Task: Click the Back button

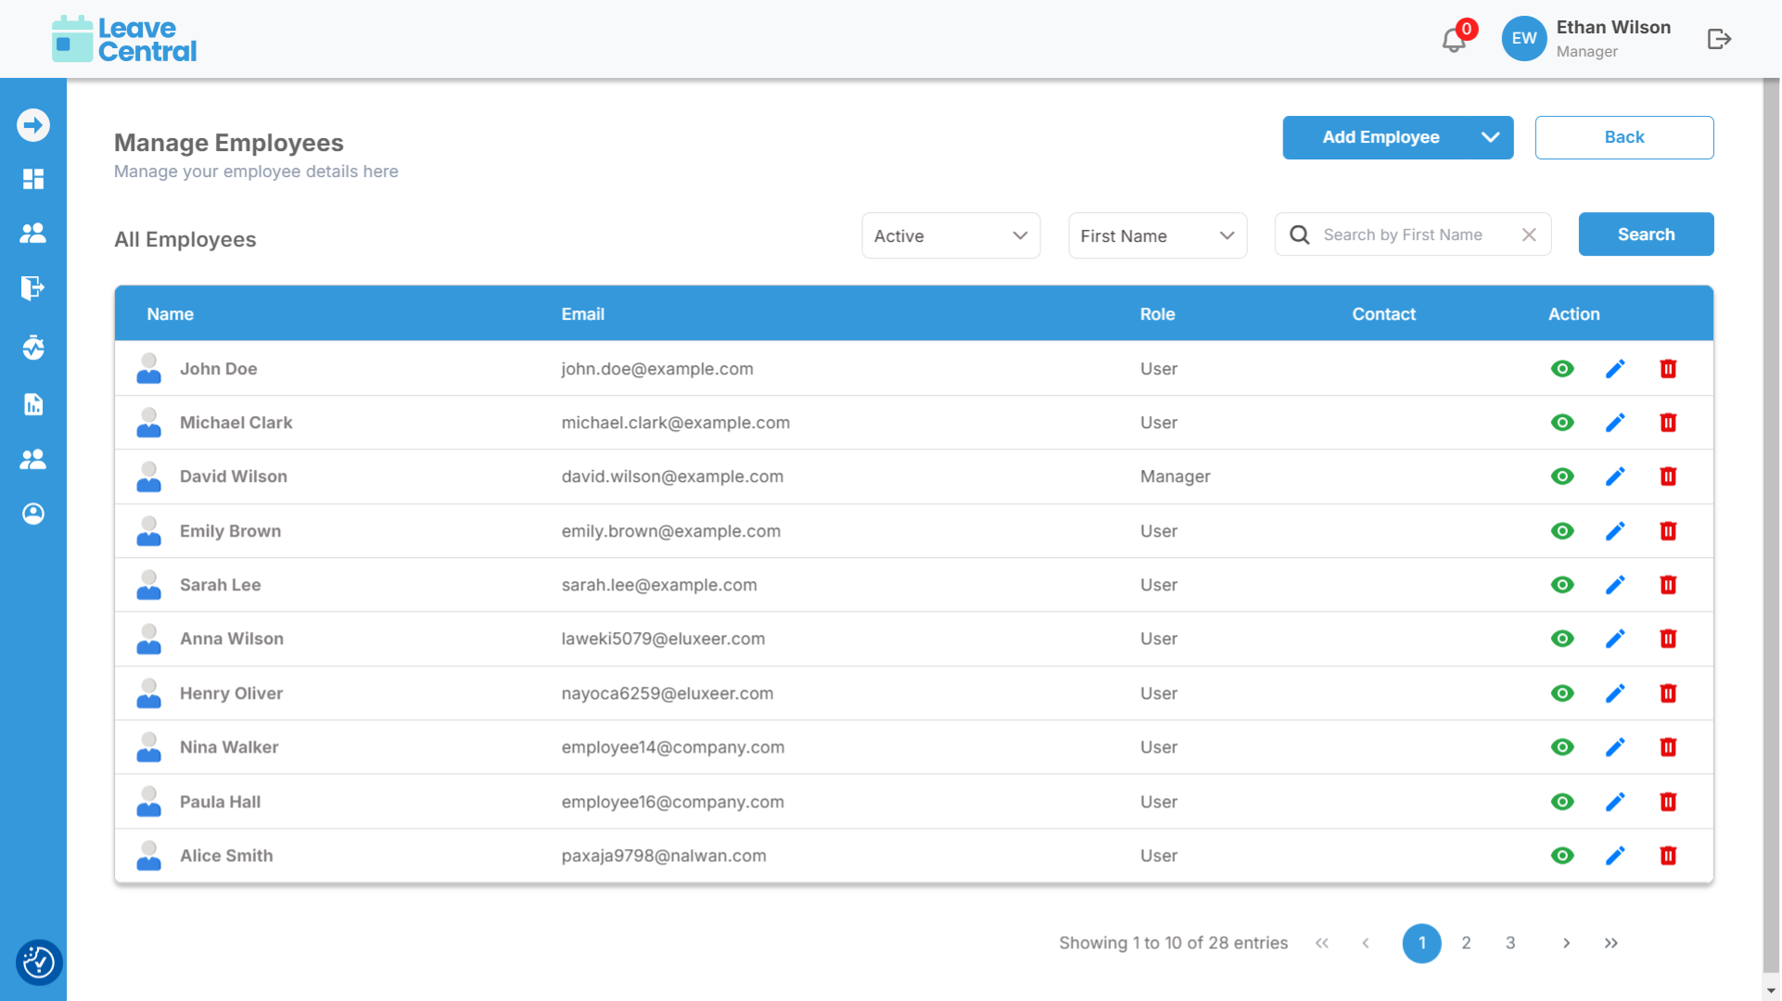Action: tap(1623, 137)
